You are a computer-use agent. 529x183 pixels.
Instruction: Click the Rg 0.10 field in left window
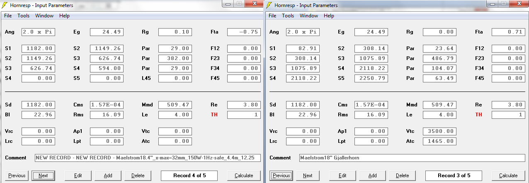point(175,32)
